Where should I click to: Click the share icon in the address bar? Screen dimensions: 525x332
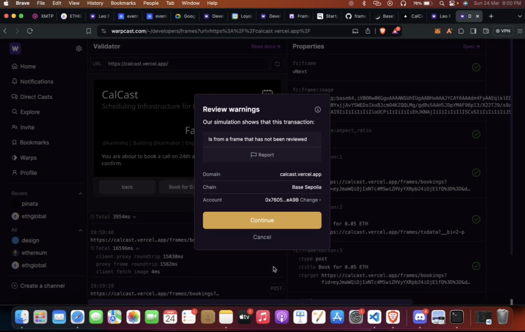367,31
